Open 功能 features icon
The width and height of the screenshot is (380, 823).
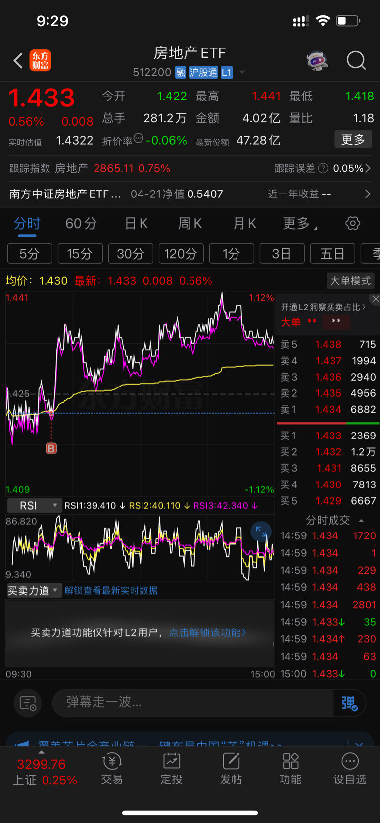coord(290,769)
